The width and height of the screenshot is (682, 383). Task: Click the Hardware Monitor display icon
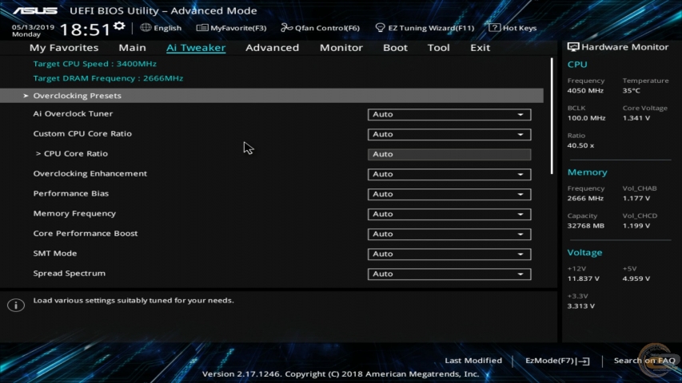[573, 47]
